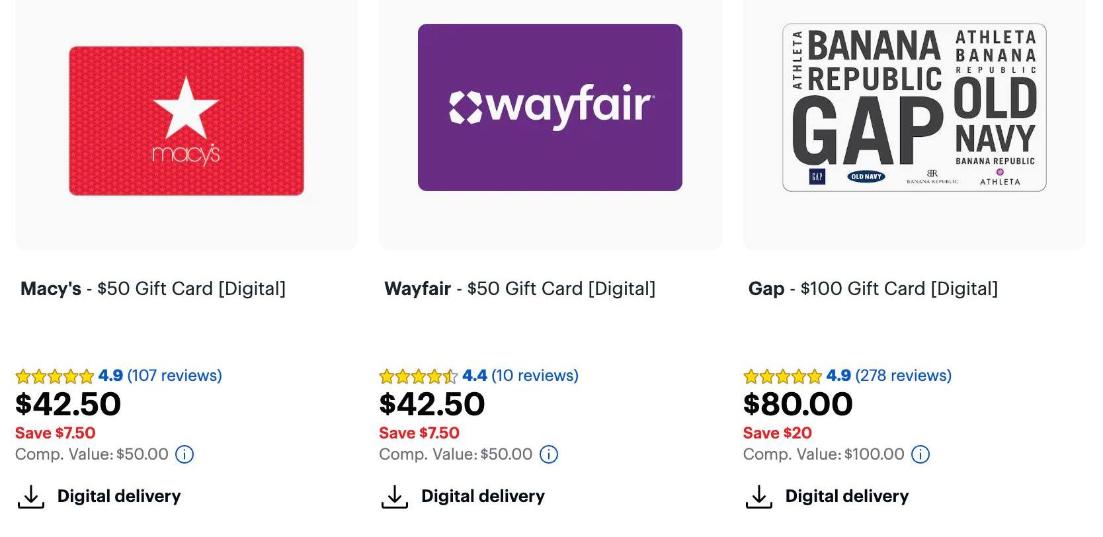Click the purple Wayfair gift card image
The image size is (1103, 537).
pos(550,107)
